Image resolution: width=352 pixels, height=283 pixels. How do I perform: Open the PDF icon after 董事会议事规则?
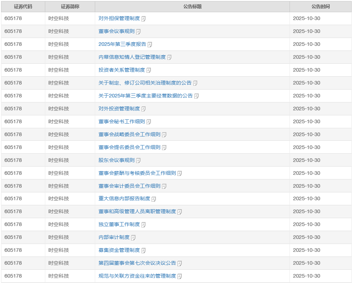pos(138,32)
